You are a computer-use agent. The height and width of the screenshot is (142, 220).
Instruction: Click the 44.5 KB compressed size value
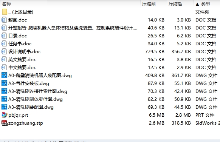pos(183,107)
